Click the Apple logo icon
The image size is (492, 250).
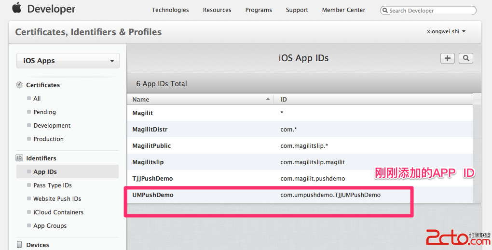[17, 9]
